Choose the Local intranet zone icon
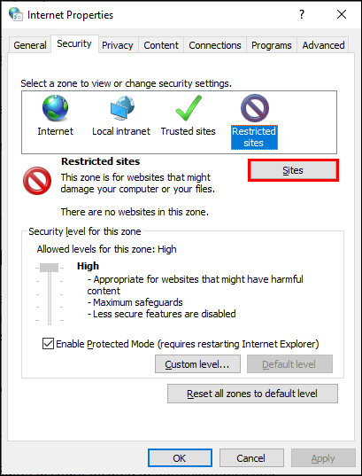362x476 pixels. pos(122,108)
